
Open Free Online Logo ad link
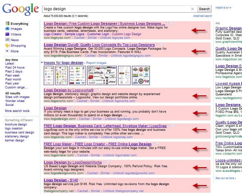[x=228, y=143]
